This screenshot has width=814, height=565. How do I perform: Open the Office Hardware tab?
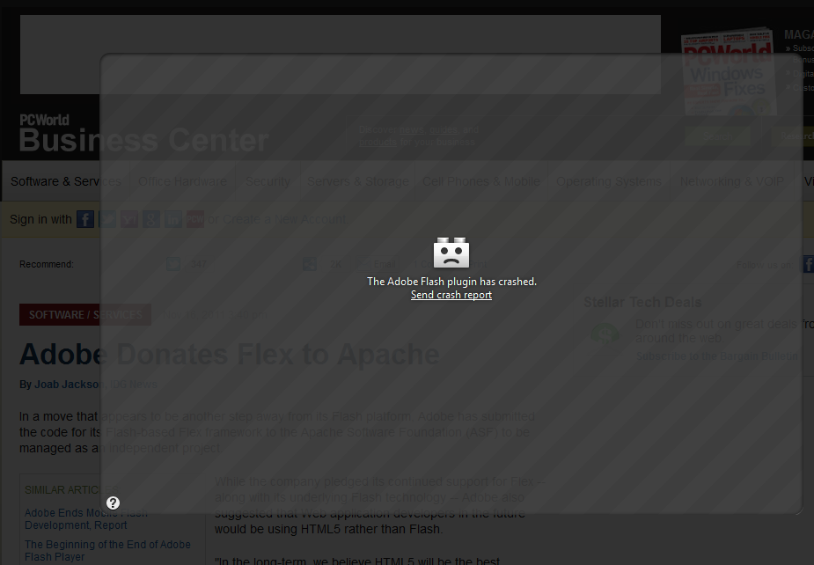[182, 181]
